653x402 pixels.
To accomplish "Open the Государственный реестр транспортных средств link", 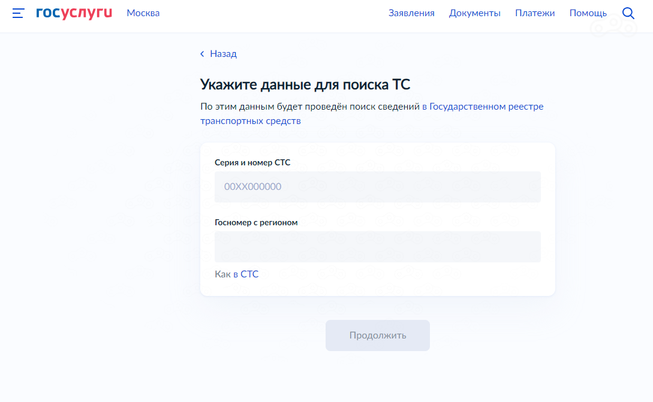I will point(483,106).
